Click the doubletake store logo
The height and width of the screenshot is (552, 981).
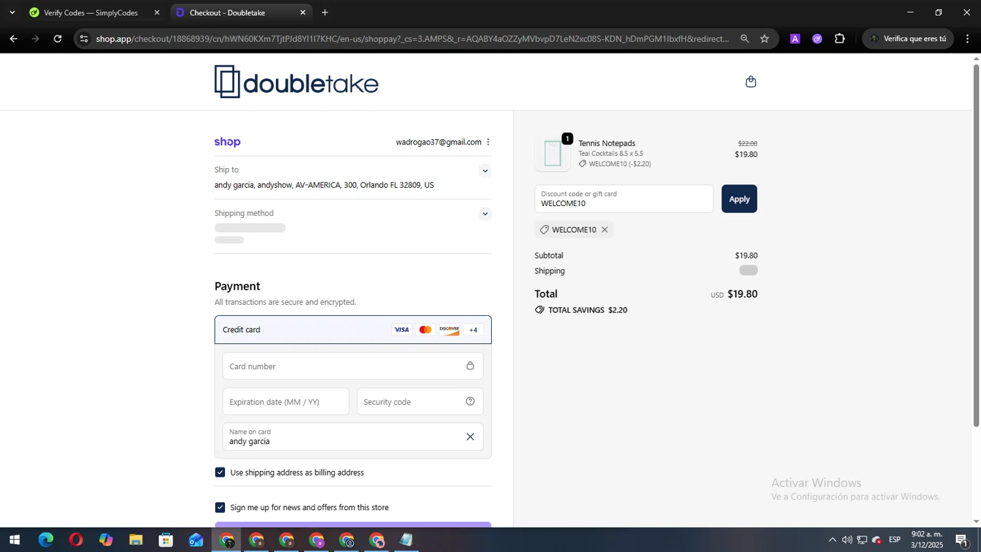point(296,82)
